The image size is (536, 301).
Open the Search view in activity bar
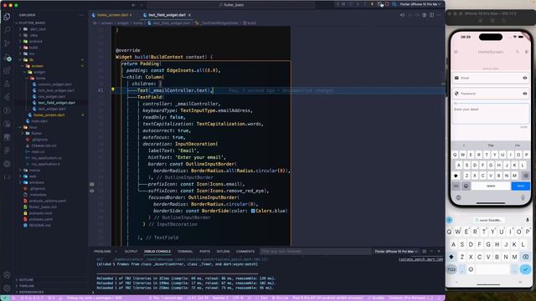(x=7, y=30)
